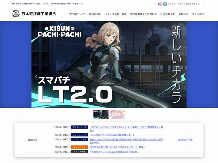218x163 pixels.
Task: Select the LT2.0 slide thumbnail
Action: click(101, 114)
